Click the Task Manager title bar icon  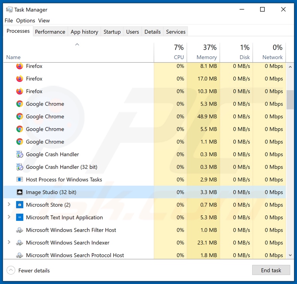tap(9, 10)
